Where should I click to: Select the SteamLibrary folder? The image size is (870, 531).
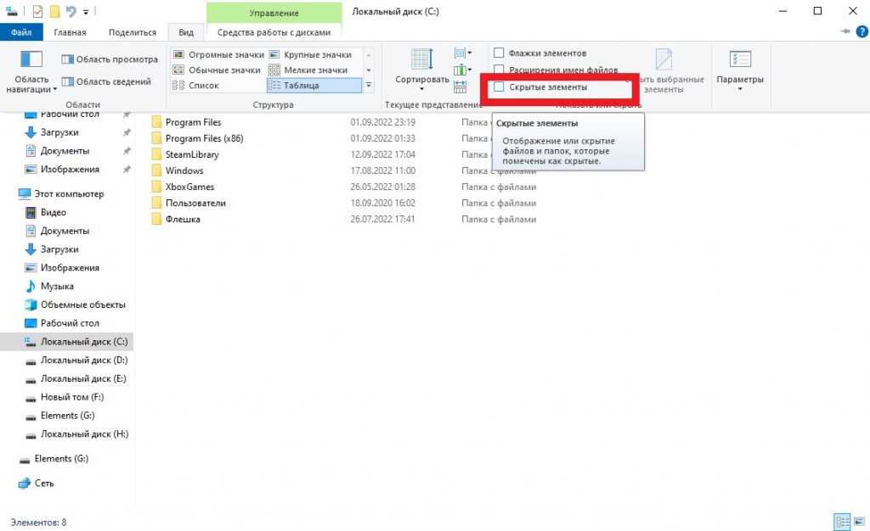point(191,154)
